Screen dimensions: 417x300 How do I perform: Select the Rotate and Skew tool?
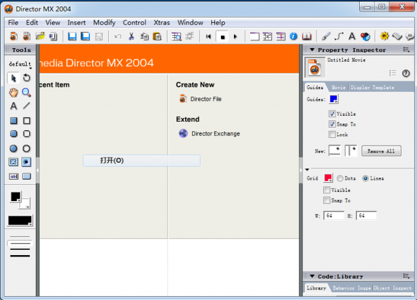[x=27, y=78]
